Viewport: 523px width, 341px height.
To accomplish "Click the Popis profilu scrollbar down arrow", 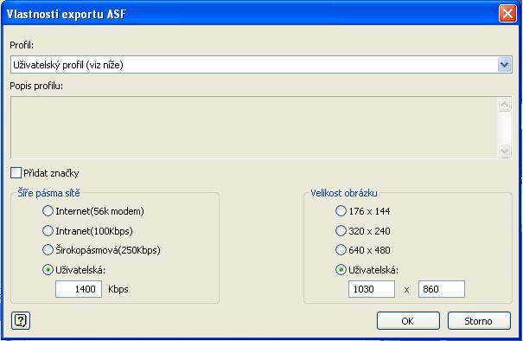I will pos(504,151).
